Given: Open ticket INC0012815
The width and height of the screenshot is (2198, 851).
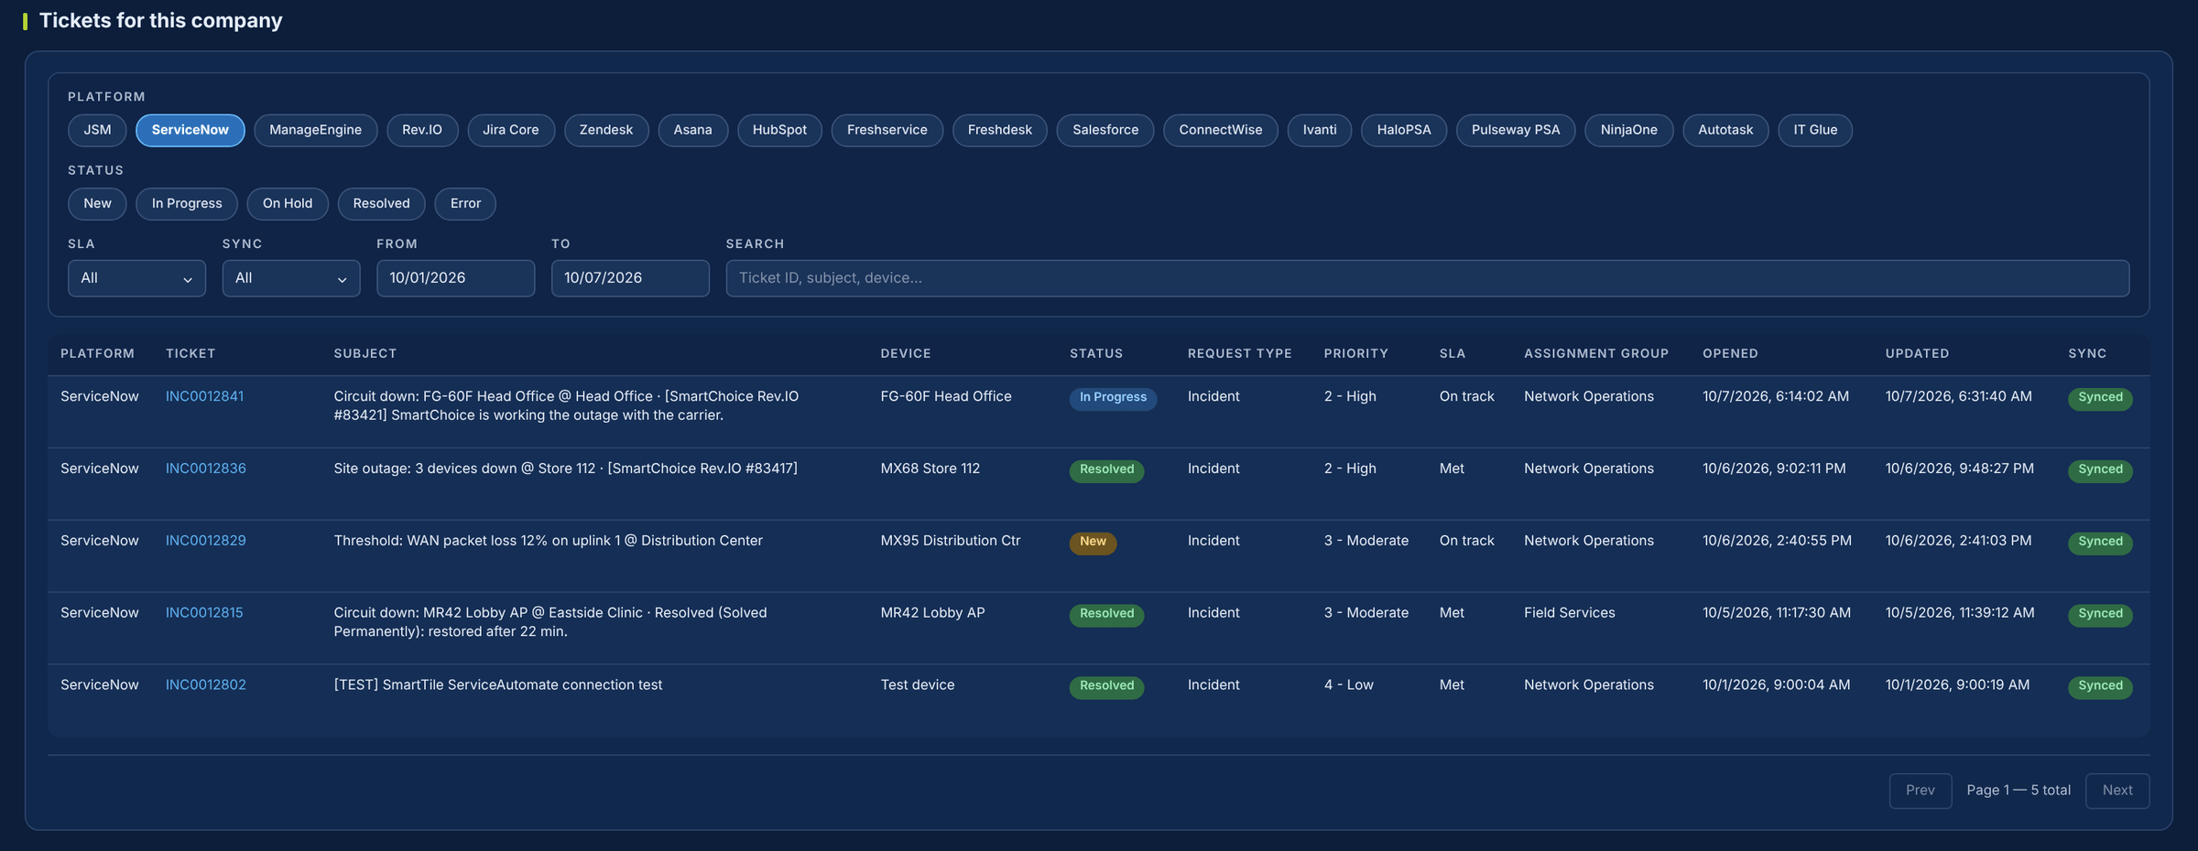Looking at the screenshot, I should [x=204, y=613].
